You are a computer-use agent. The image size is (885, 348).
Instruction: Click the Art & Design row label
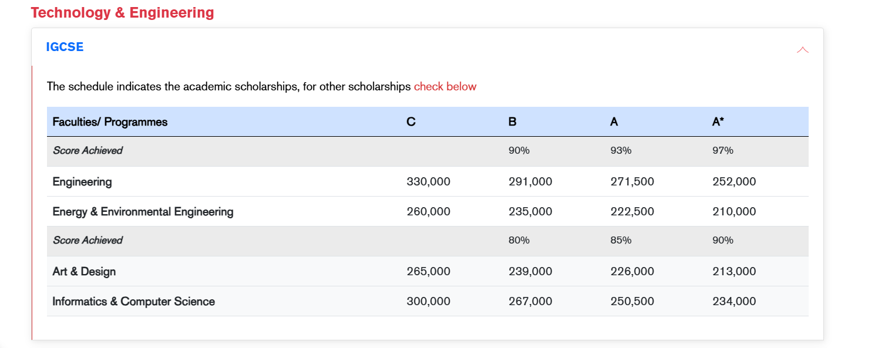click(x=84, y=272)
